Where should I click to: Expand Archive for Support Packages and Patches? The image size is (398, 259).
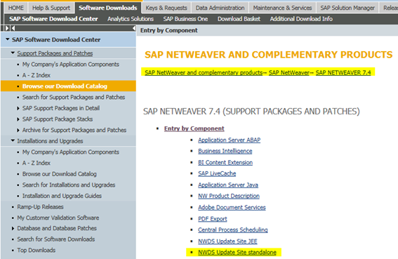click(18, 130)
